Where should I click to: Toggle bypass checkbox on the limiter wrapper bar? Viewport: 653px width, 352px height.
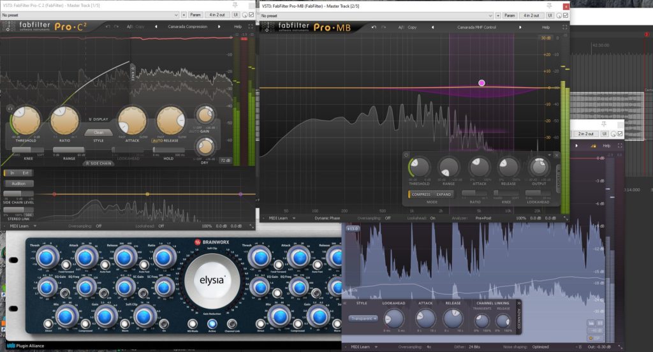click(620, 134)
